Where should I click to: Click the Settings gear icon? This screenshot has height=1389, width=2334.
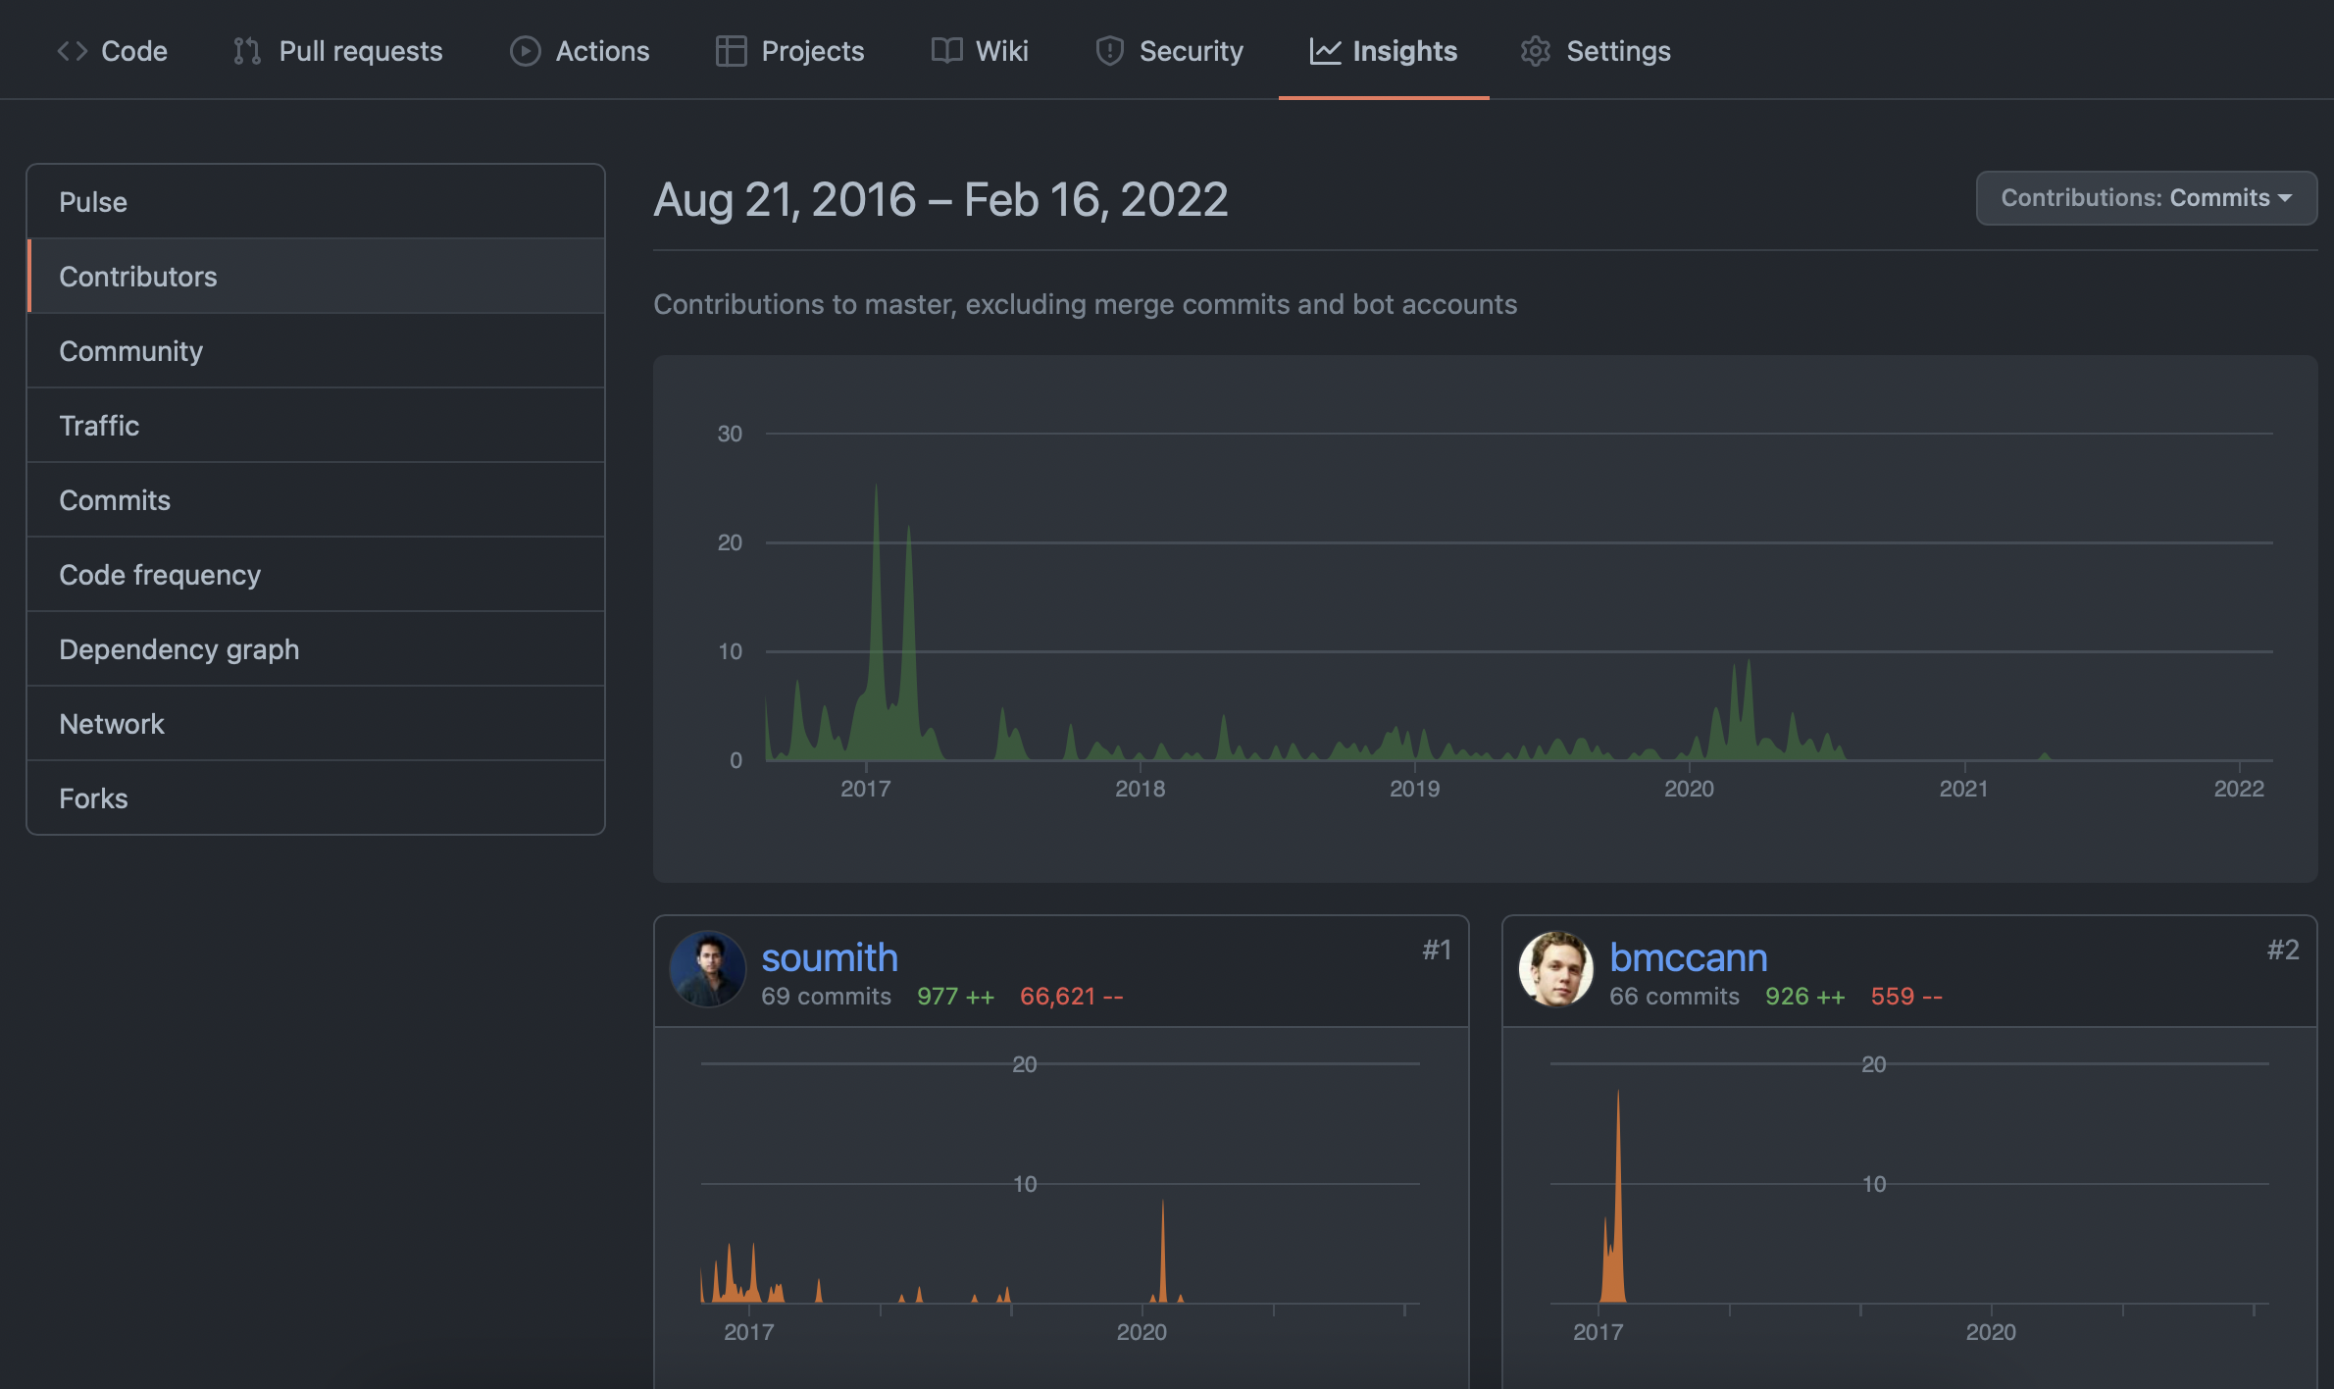[1535, 51]
